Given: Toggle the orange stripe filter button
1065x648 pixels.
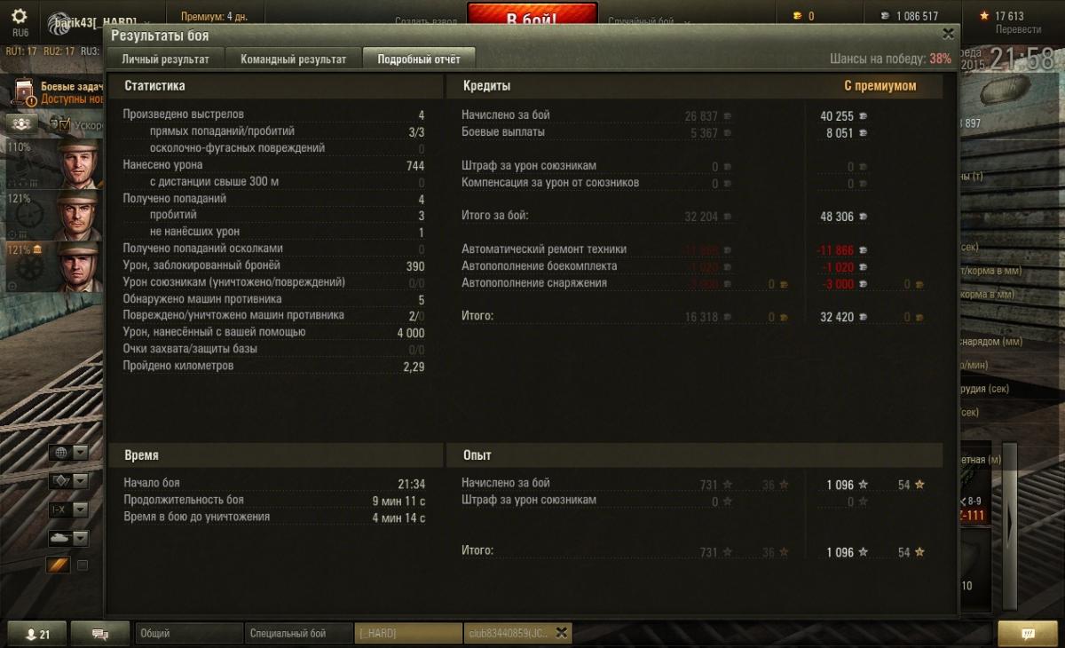Looking at the screenshot, I should tap(59, 565).
